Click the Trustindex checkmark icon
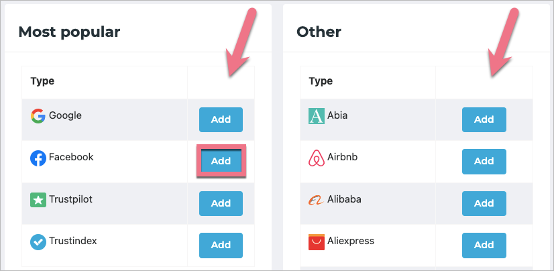This screenshot has height=271, width=554. [x=38, y=241]
